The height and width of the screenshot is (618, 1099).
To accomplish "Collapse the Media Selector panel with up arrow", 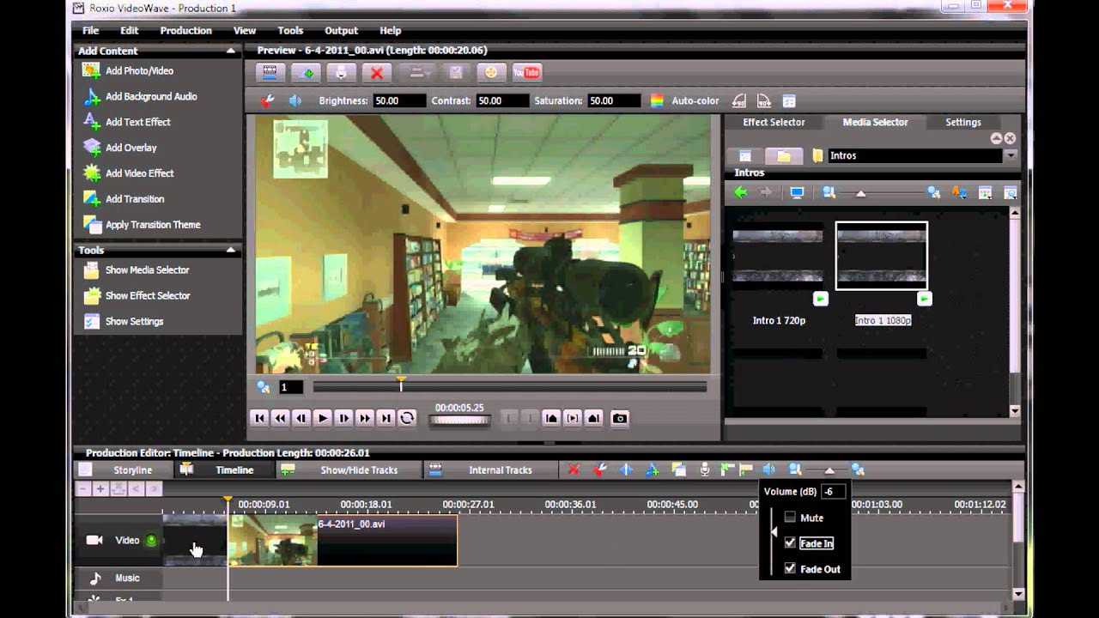I will 996,138.
